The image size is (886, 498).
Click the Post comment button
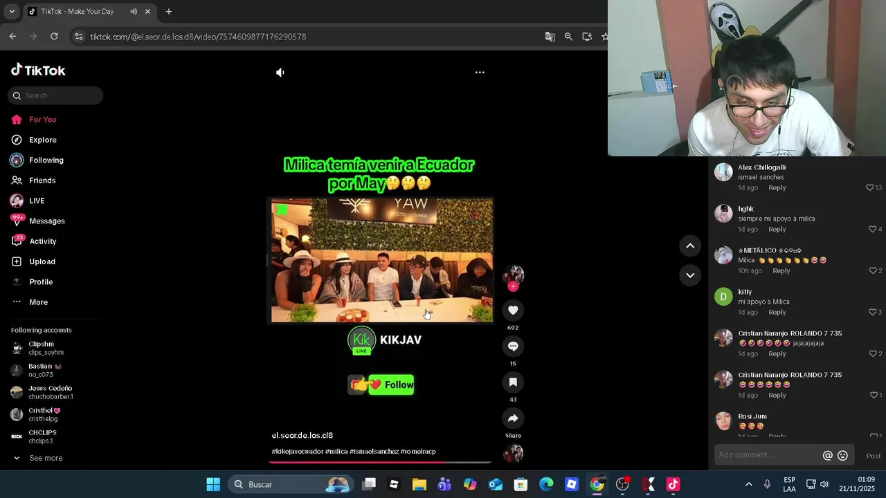point(874,456)
